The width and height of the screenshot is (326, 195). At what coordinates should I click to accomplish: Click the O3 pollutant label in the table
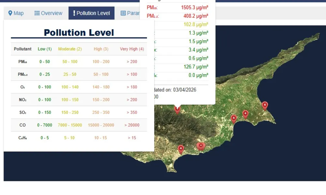pyautogui.click(x=22, y=87)
